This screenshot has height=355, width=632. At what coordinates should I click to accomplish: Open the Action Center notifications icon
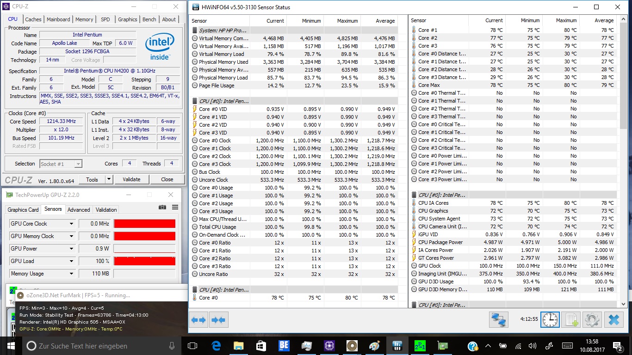point(618,346)
